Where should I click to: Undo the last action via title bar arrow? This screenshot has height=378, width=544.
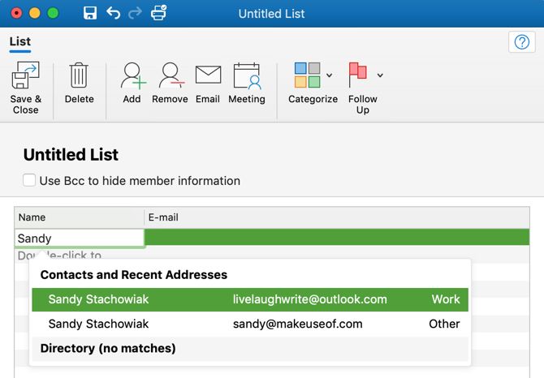[x=113, y=13]
